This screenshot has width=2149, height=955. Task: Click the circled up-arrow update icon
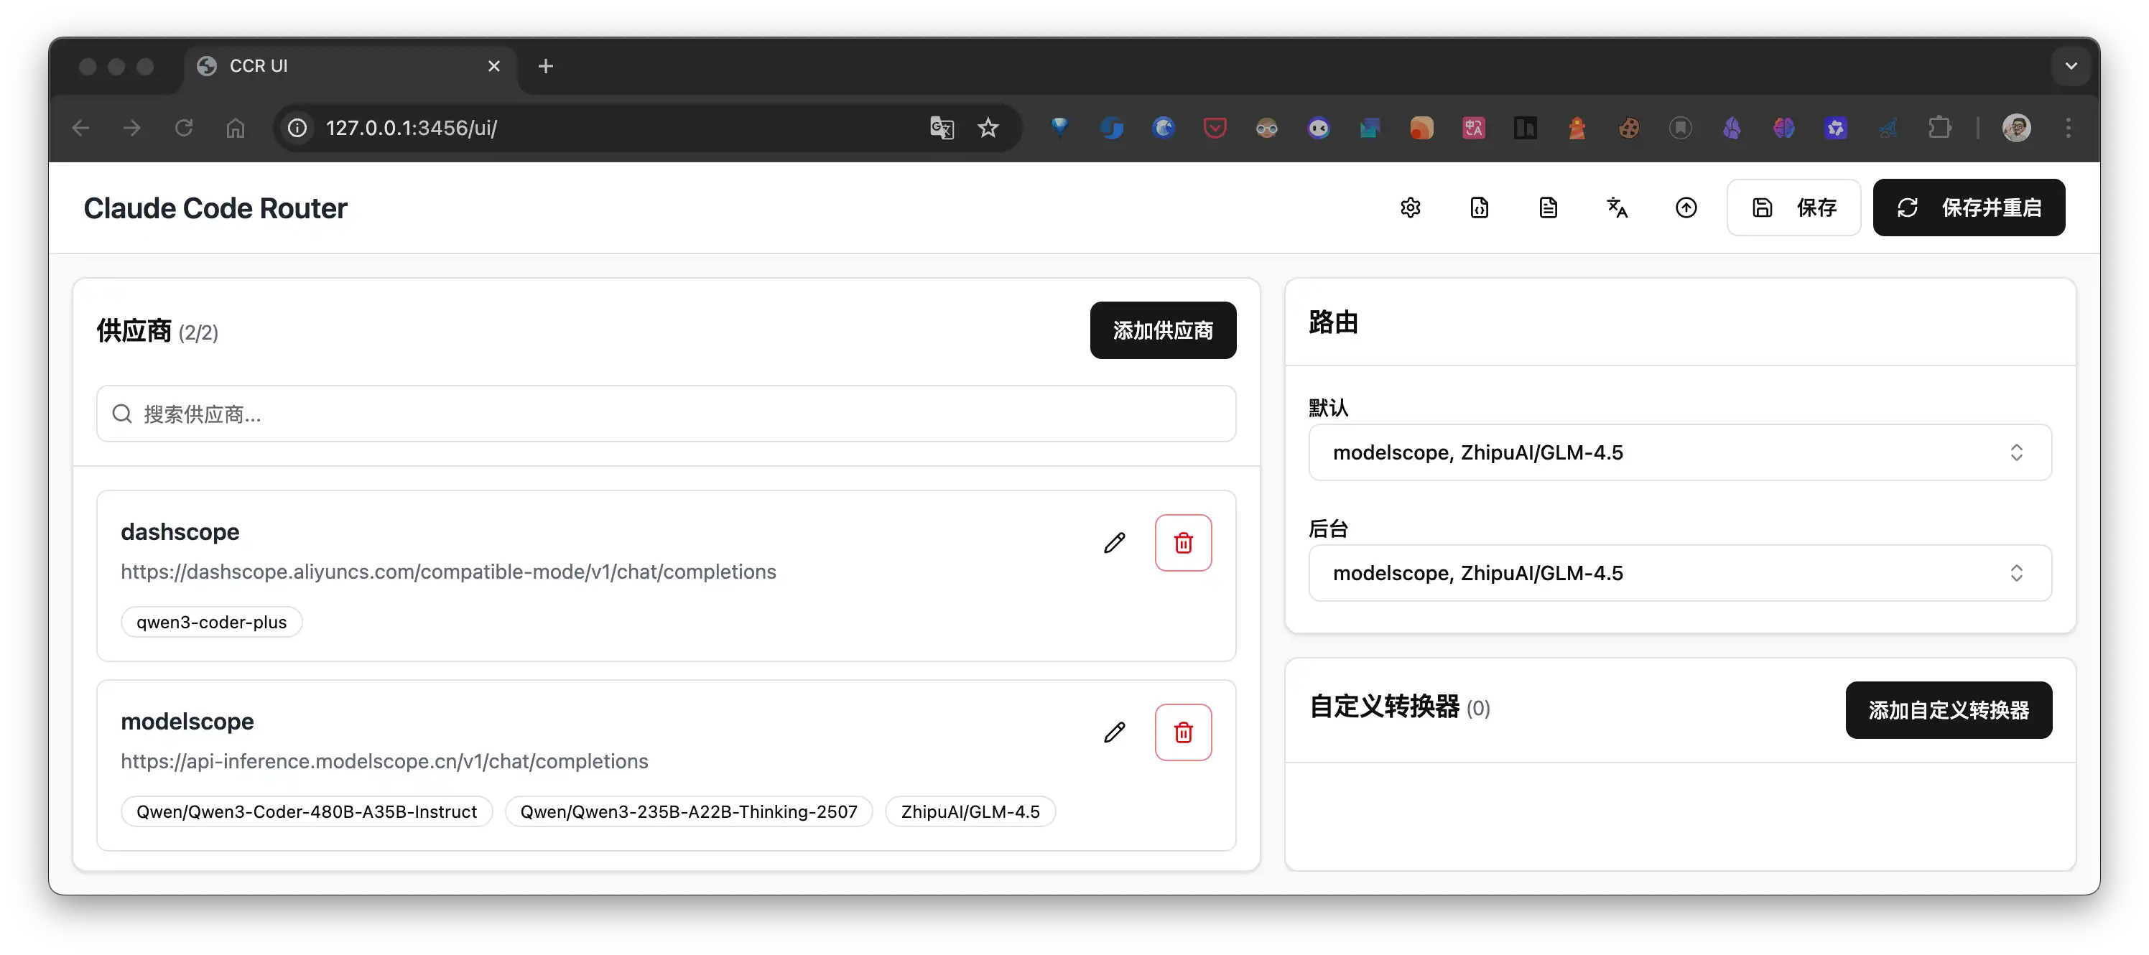(1686, 208)
